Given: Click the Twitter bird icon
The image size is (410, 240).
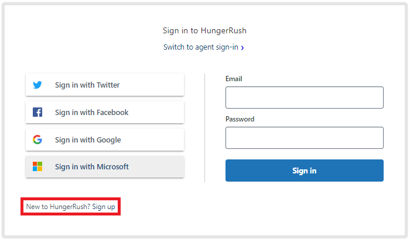Looking at the screenshot, I should tap(37, 85).
